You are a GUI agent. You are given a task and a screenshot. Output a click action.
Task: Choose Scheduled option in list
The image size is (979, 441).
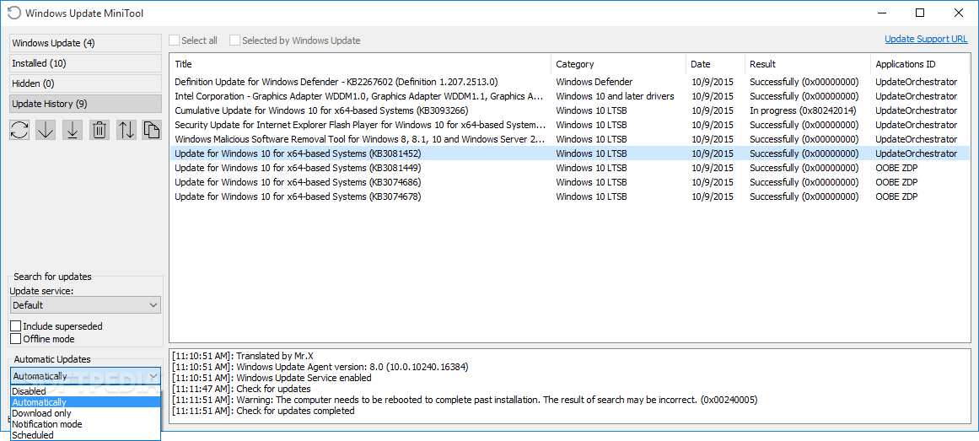(85, 435)
